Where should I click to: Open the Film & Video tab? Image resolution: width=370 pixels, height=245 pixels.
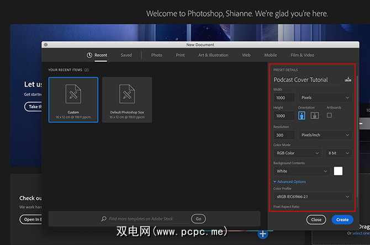tap(302, 55)
